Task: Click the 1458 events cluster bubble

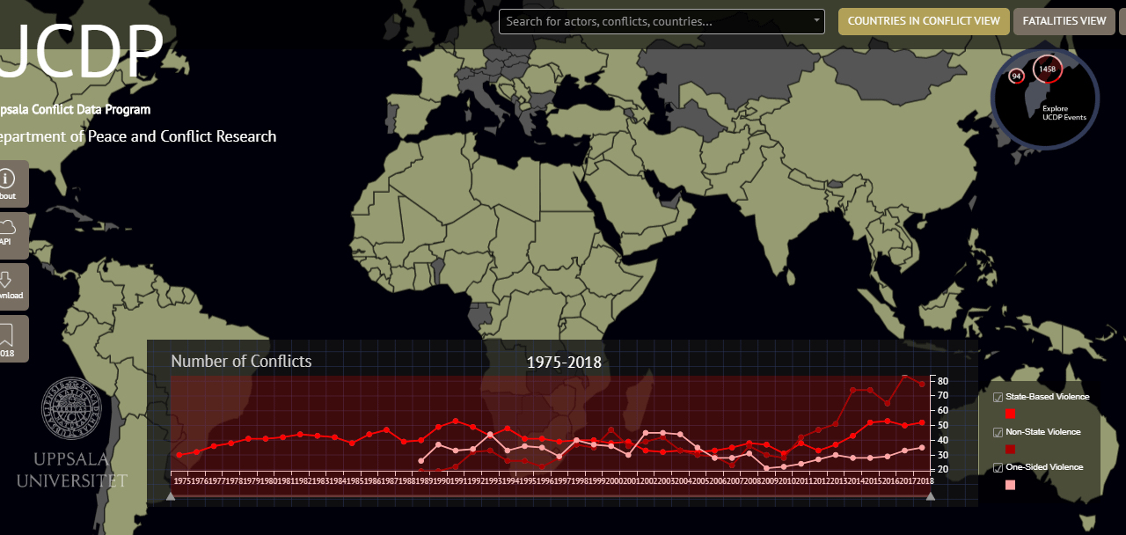Action: point(1047,69)
